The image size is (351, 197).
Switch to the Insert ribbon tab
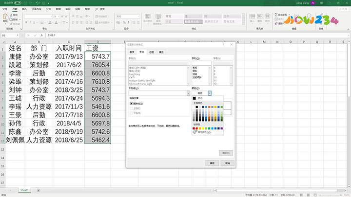pos(24,9)
